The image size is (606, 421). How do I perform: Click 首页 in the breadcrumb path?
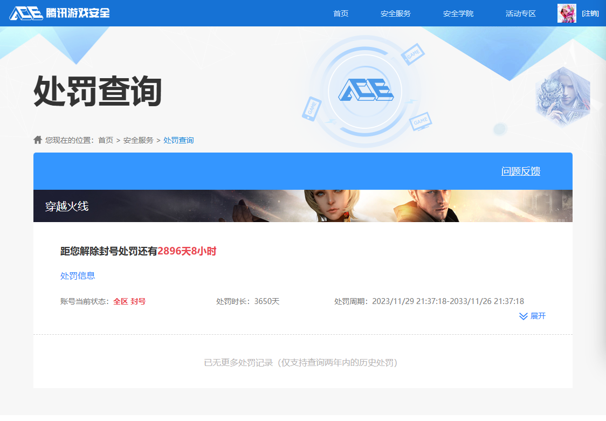click(106, 140)
